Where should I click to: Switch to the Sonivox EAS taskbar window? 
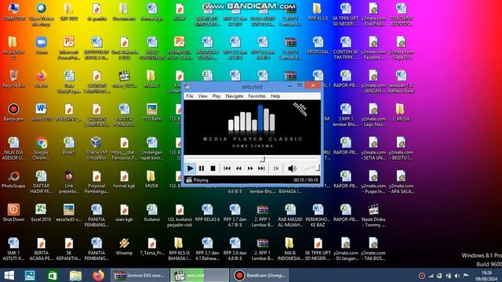(x=140, y=275)
